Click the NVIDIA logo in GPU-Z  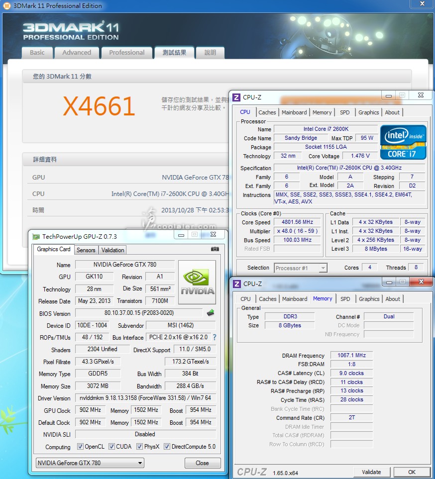click(x=197, y=282)
